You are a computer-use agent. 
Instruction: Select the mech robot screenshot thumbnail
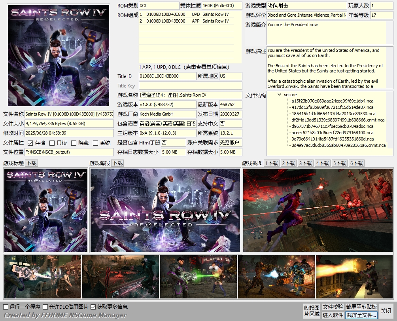pos(276,277)
